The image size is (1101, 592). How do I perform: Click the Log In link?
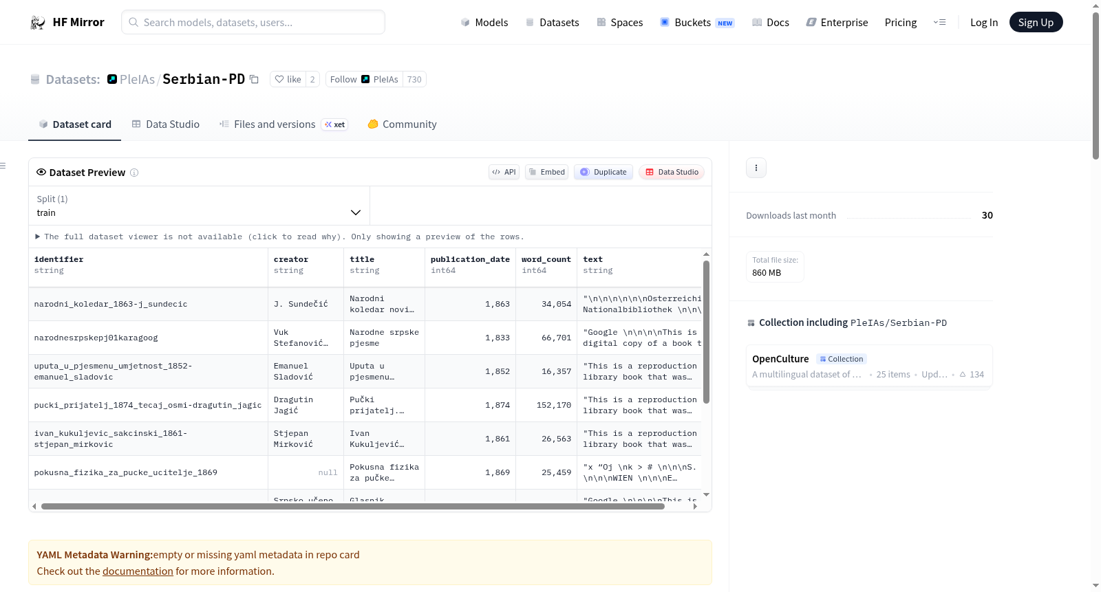(x=984, y=23)
